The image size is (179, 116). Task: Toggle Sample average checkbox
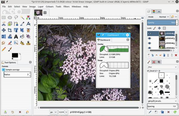tap(3, 70)
